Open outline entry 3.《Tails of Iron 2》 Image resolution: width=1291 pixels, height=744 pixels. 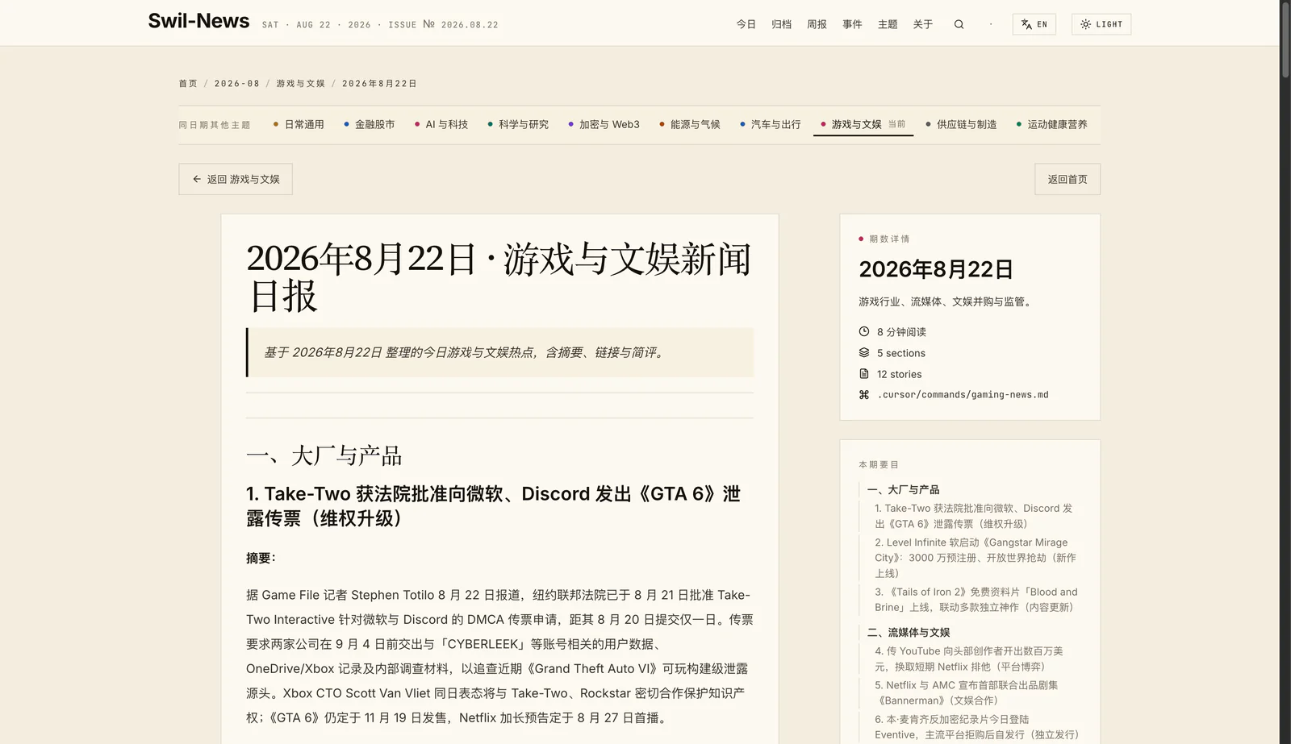click(976, 600)
